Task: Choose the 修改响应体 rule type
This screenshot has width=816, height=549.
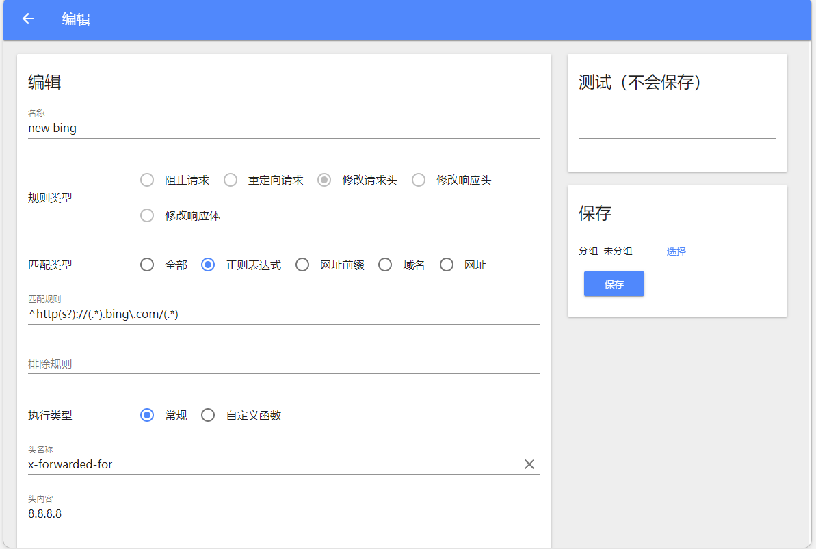Action: pyautogui.click(x=146, y=215)
